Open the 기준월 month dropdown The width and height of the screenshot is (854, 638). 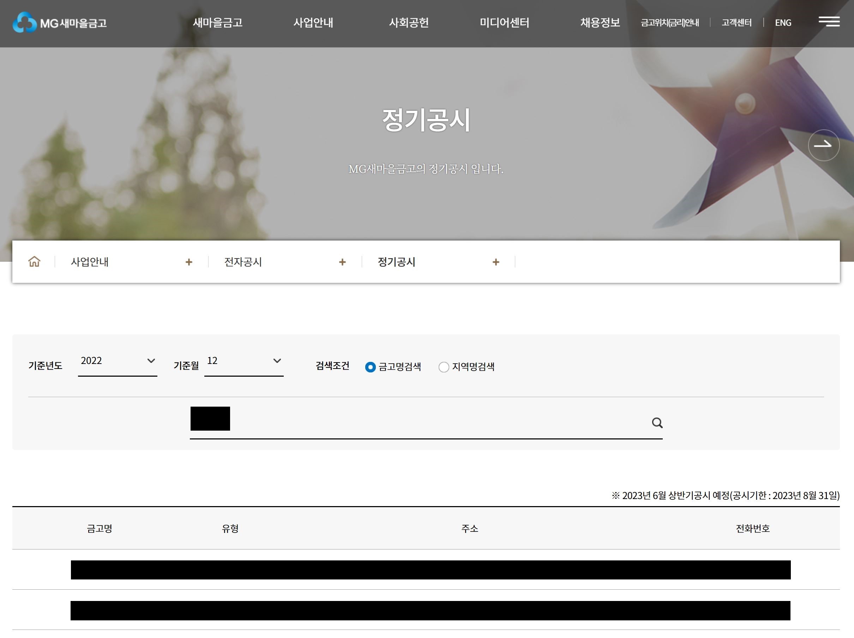tap(244, 361)
